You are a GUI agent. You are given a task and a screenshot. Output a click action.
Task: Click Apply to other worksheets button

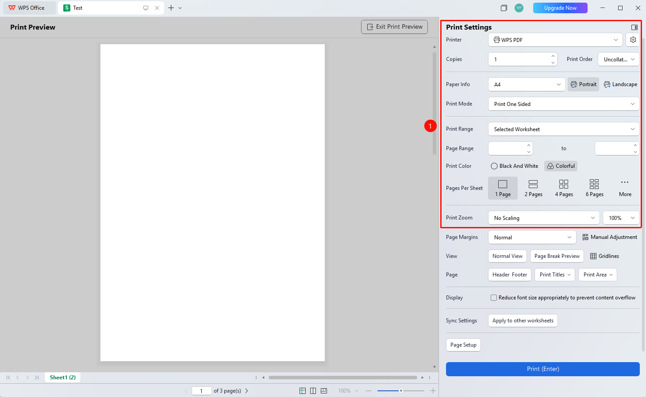523,321
